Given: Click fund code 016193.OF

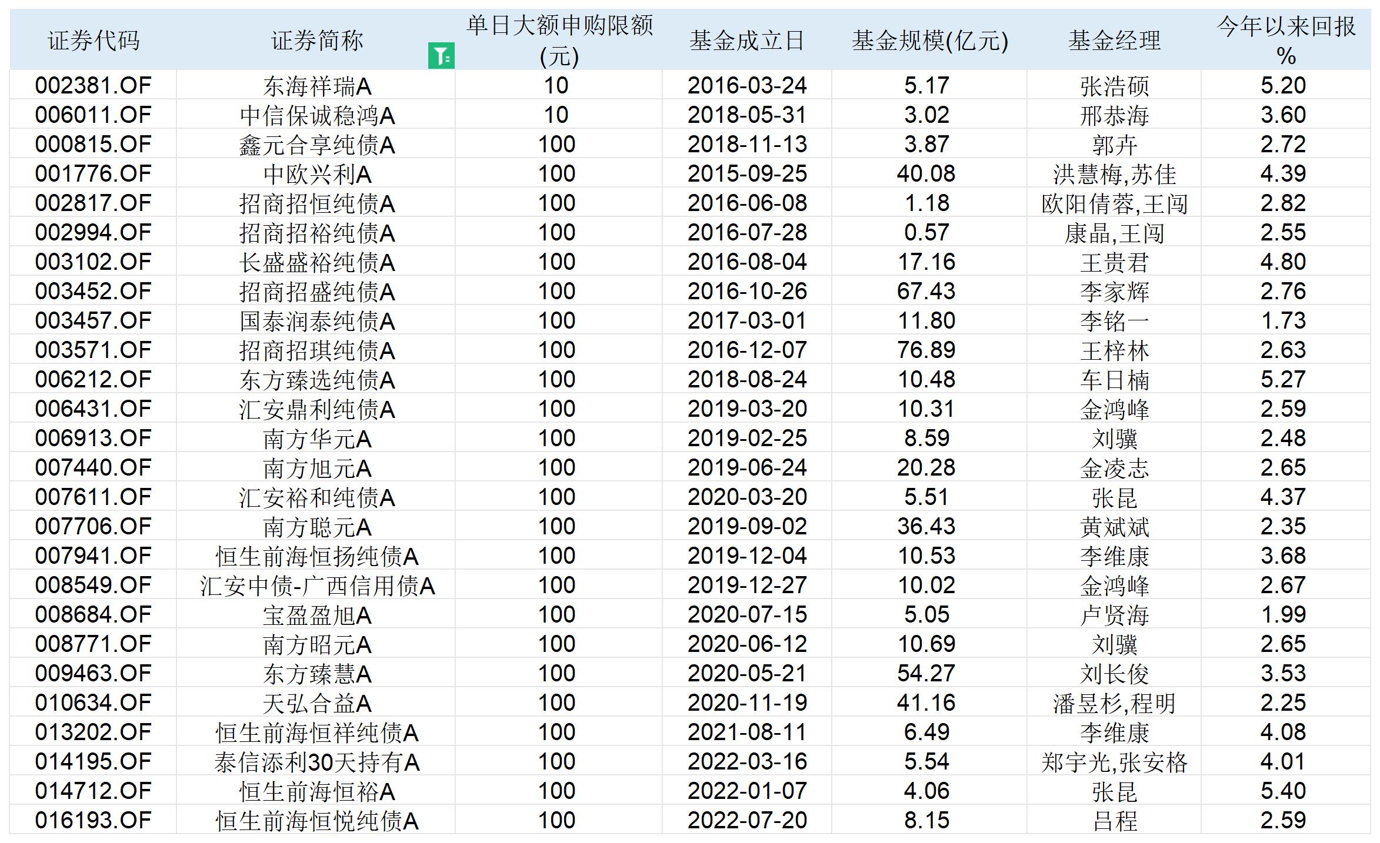Looking at the screenshot, I should coord(93,821).
